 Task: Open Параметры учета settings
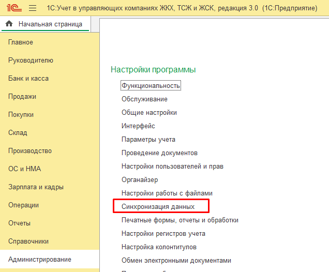pyautogui.click(x=148, y=139)
